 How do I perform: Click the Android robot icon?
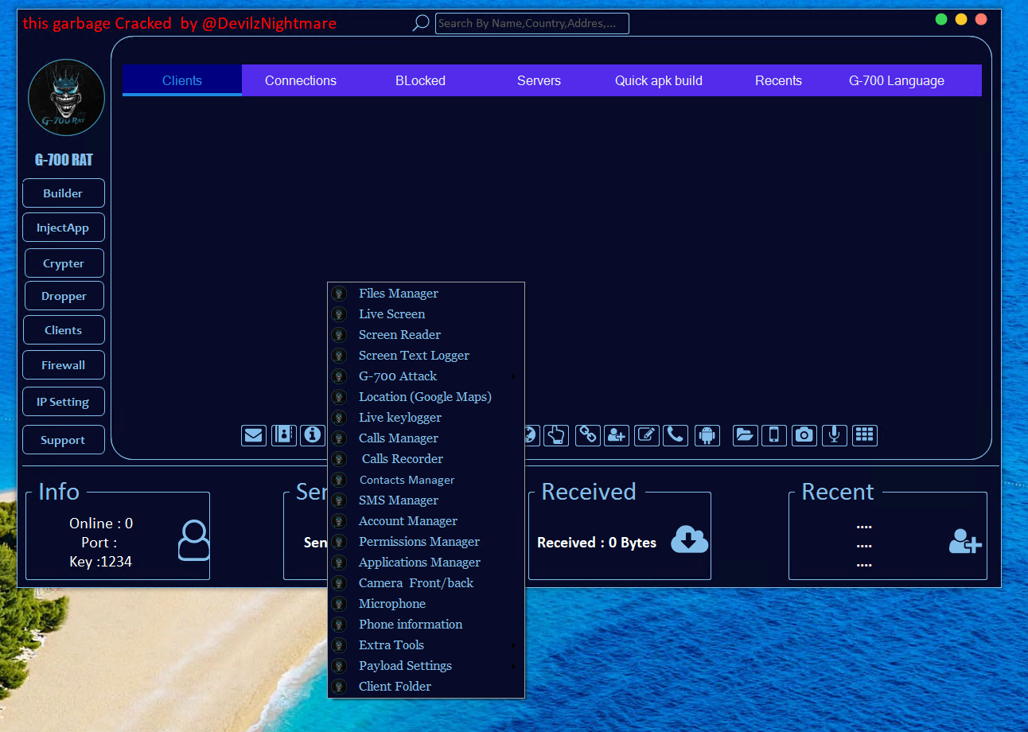[x=706, y=435]
